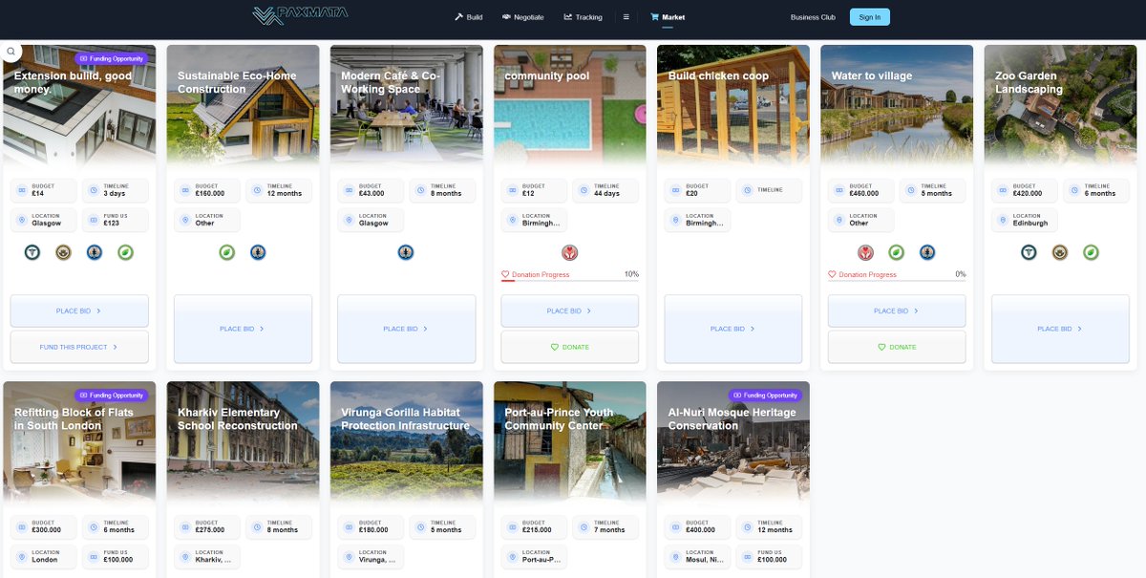Place a bid on community pool project
Viewport: 1146px width, 578px height.
[x=570, y=310]
